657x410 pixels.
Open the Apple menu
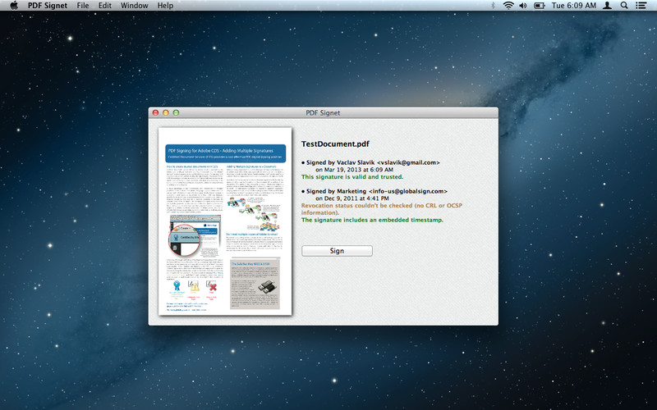[x=14, y=6]
